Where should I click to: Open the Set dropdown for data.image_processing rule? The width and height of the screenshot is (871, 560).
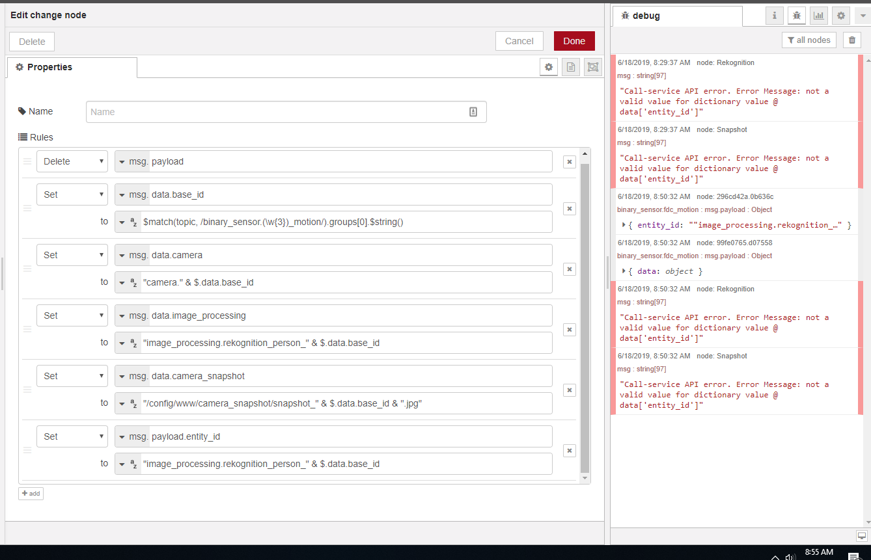coord(72,315)
